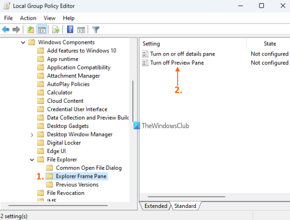The height and width of the screenshot is (220, 290).
Task: Select the Application Compatibility folder
Action: (79, 68)
